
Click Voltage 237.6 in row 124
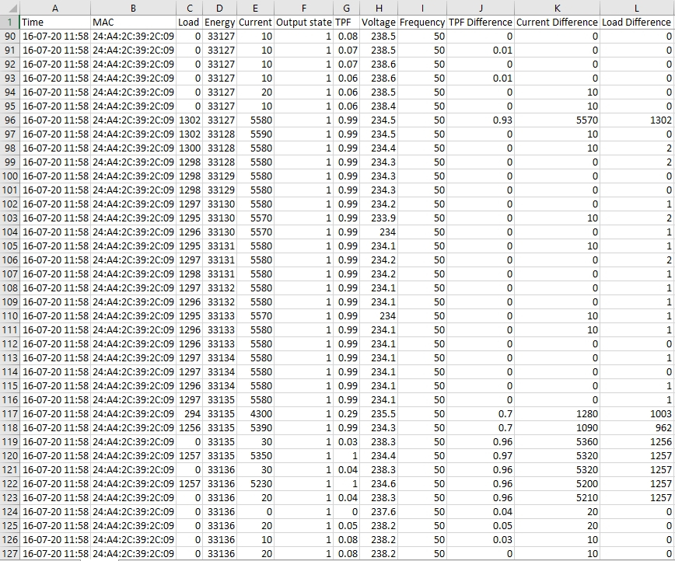[x=379, y=511]
